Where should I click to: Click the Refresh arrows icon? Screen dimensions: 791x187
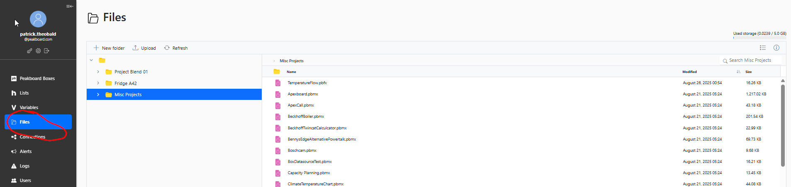(x=167, y=48)
